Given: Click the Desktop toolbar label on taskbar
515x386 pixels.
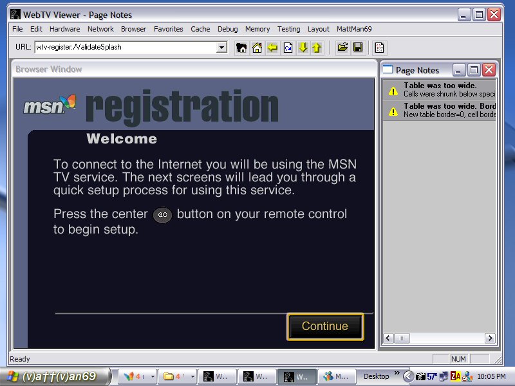Looking at the screenshot, I should (x=376, y=376).
